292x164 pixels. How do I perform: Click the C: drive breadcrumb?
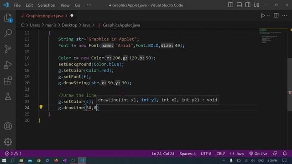(22, 25)
